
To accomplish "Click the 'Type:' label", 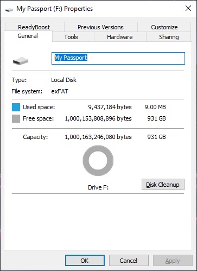I will point(19,80).
